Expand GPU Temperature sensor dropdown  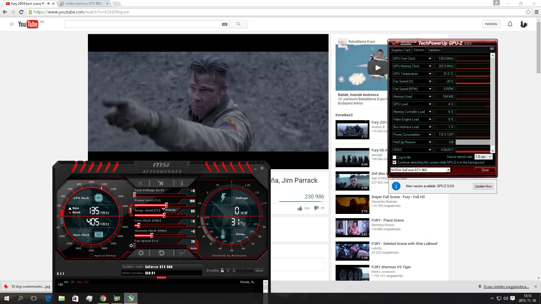coord(430,74)
